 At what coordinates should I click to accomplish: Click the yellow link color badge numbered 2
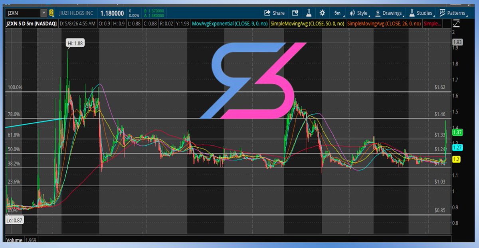[x=51, y=13]
